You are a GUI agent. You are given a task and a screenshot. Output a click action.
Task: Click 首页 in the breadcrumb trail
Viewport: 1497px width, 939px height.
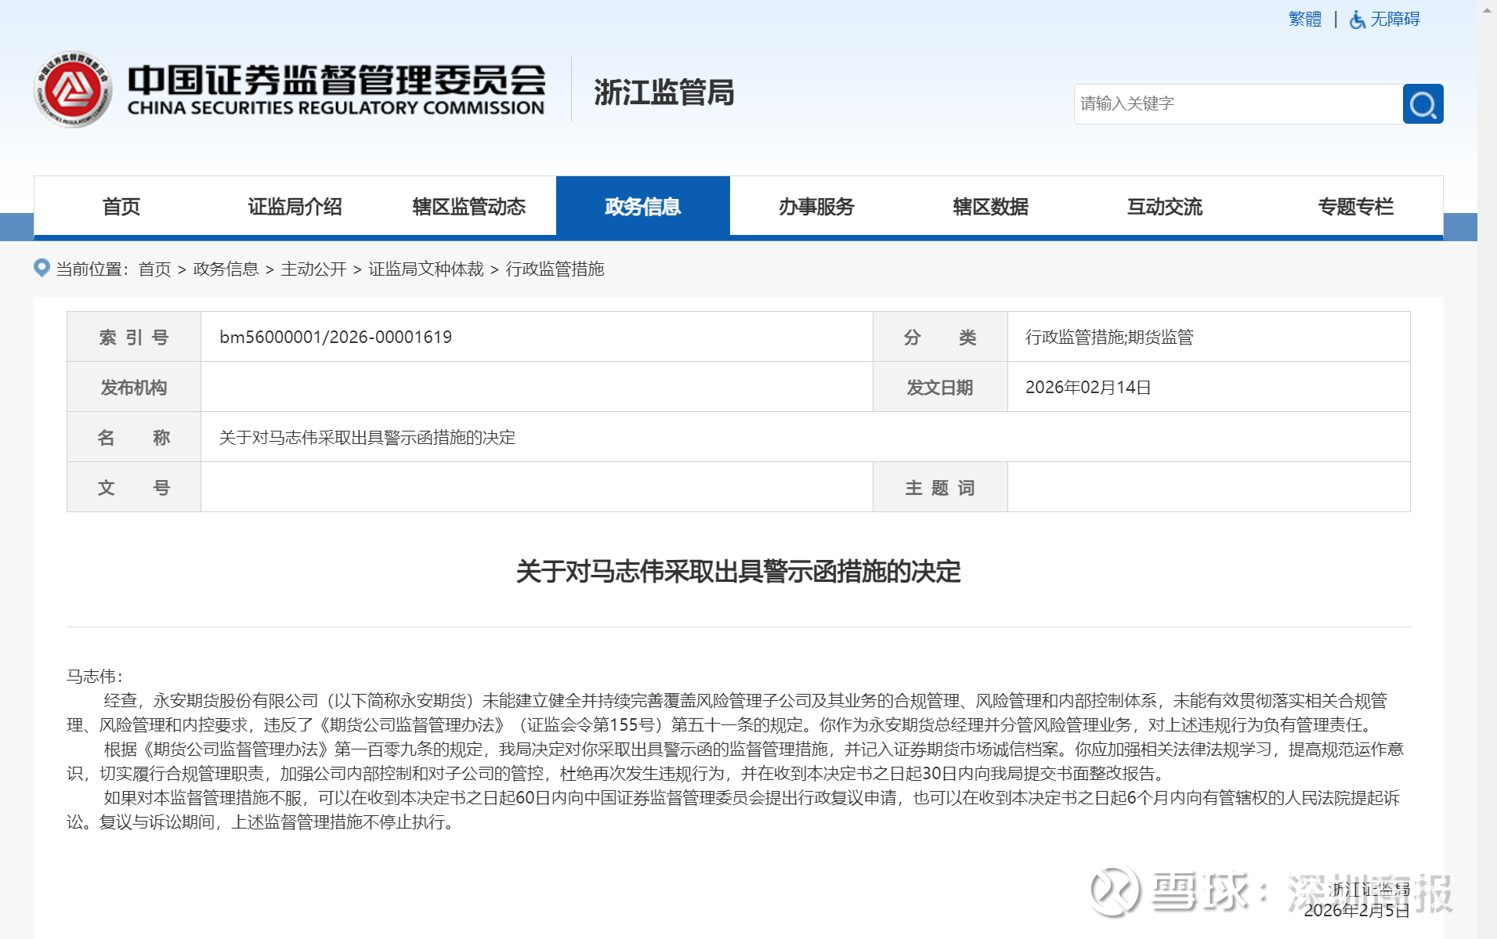(x=154, y=269)
